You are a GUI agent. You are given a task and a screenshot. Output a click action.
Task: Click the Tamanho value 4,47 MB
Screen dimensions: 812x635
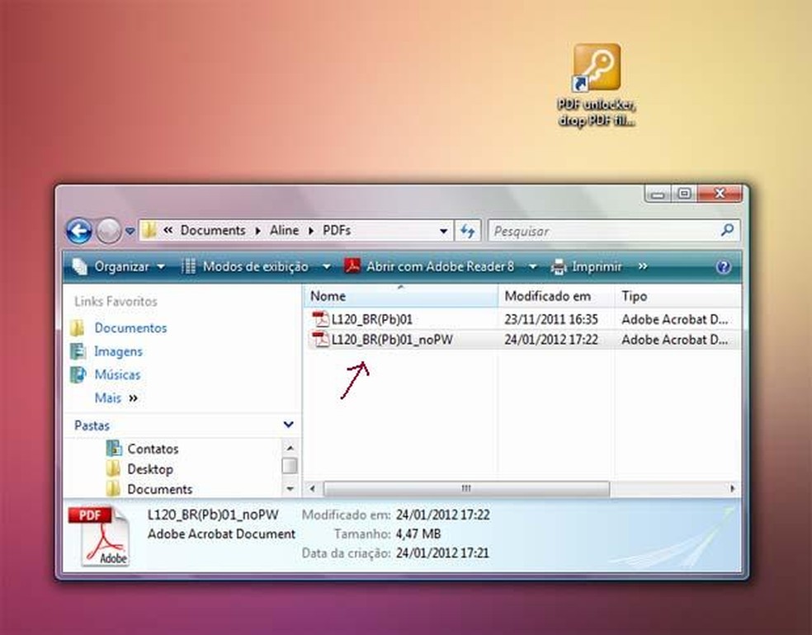tap(418, 534)
